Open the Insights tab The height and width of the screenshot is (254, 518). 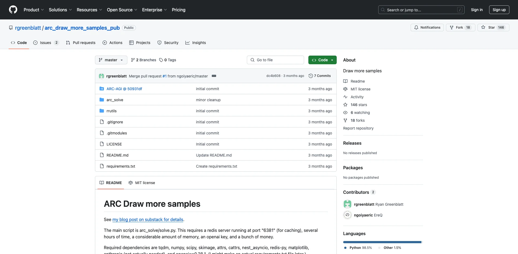pos(196,43)
